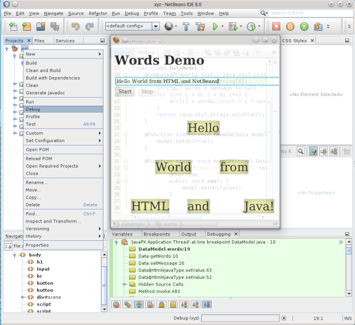Click the Build Project hammer icon
Viewport: 355px width, 325px height.
click(x=186, y=27)
